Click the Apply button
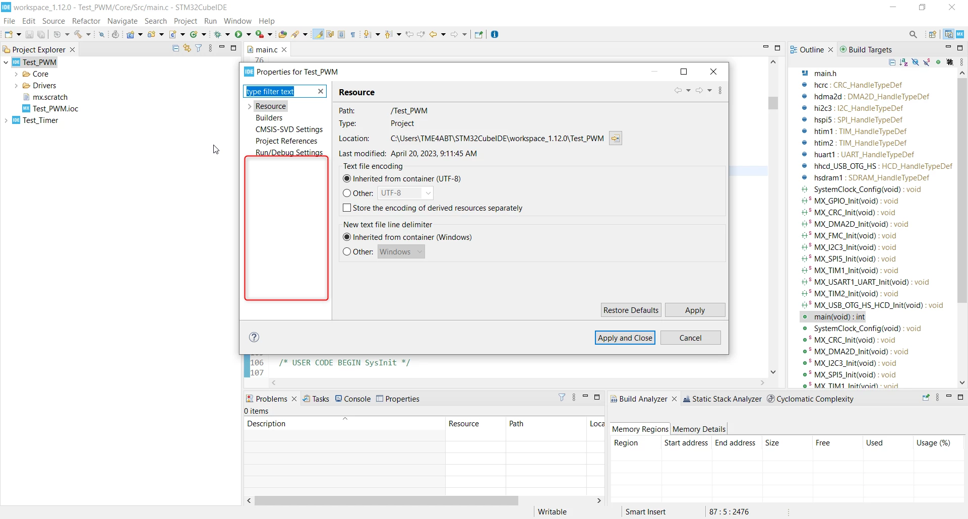The image size is (968, 519). tap(695, 310)
